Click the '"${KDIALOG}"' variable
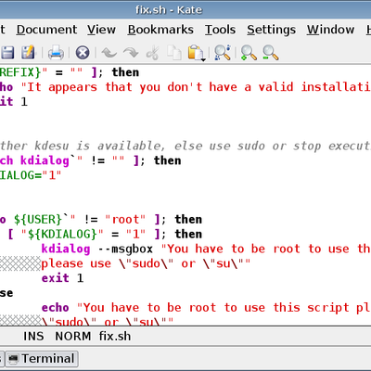 click(62, 235)
